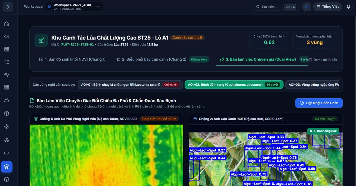This screenshot has height=186, width=356.
Task: Open the checklist tasks icon in sidebar
Action: [x=7, y=62]
